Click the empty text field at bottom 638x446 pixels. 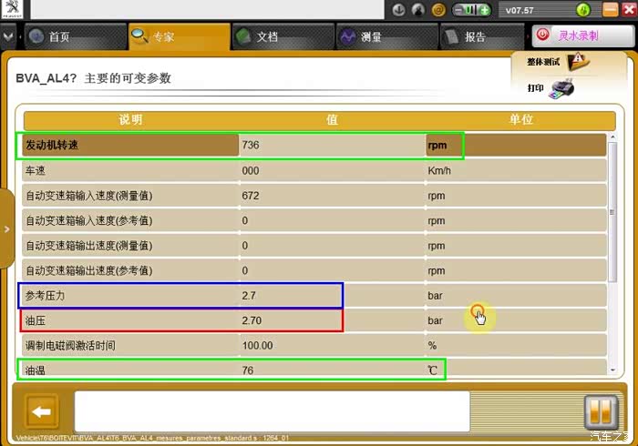272,411
